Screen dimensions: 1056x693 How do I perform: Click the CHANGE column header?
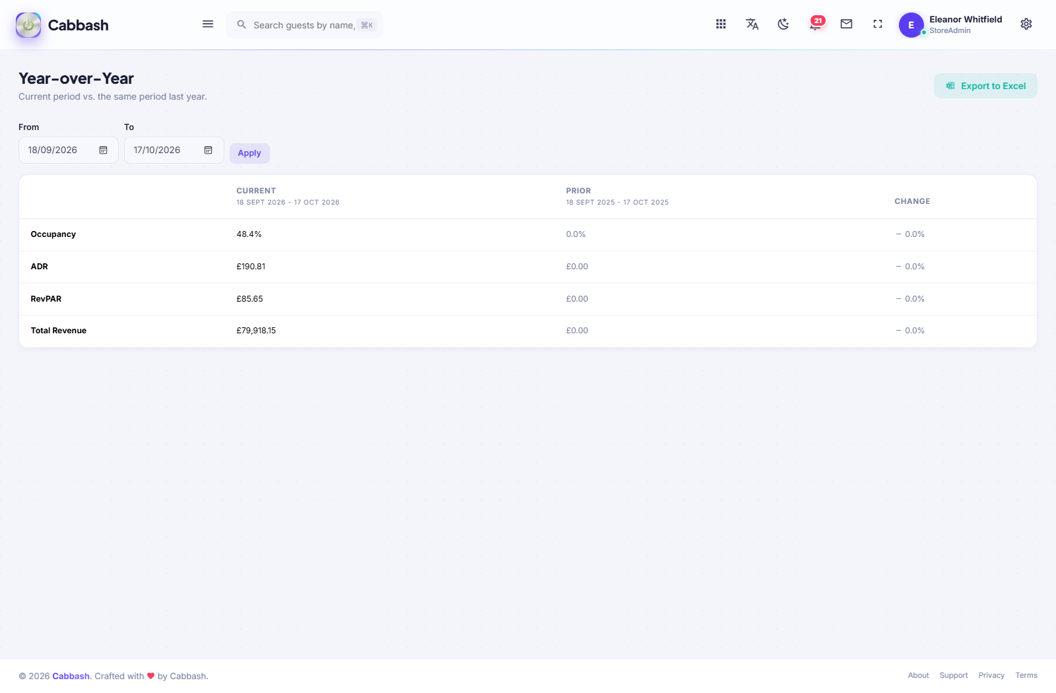pos(912,201)
